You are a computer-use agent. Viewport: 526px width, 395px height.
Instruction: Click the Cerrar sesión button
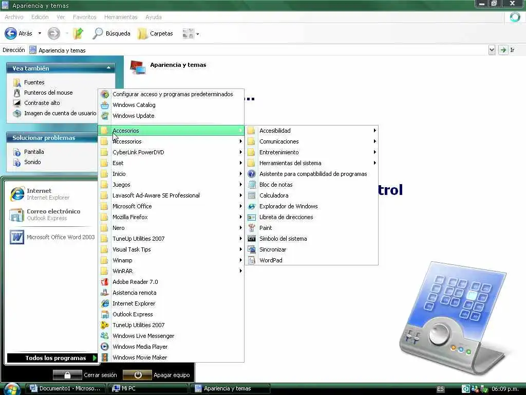point(85,375)
